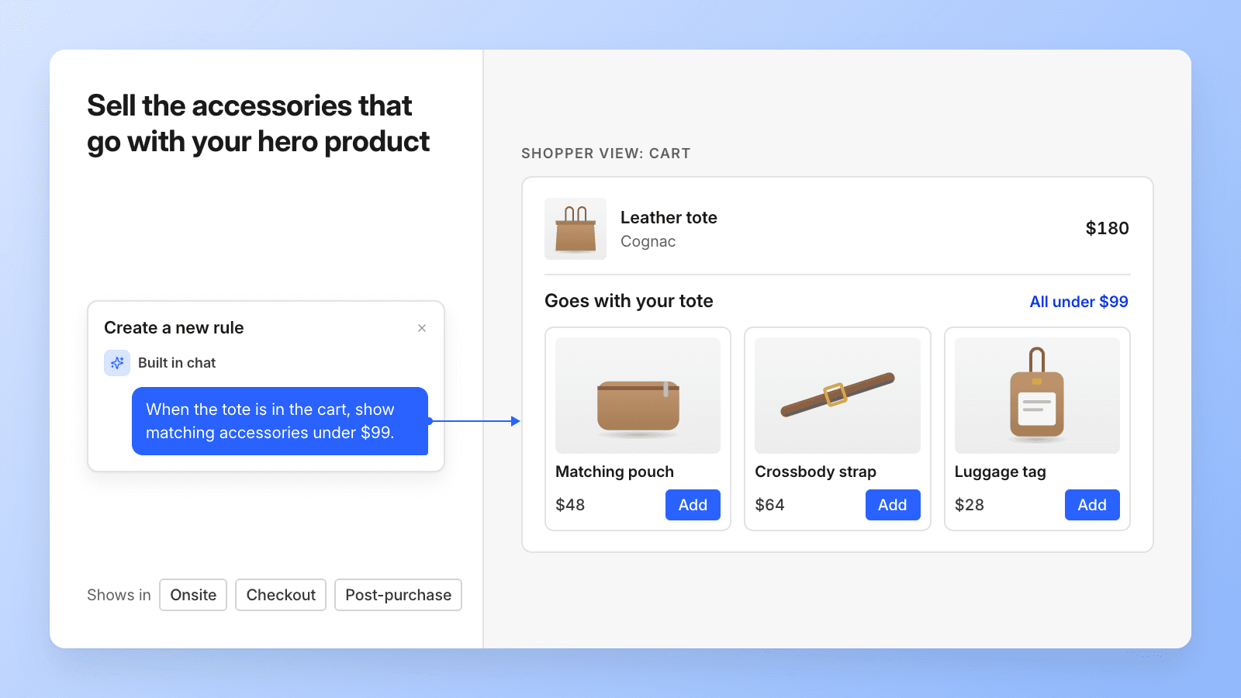Image resolution: width=1241 pixels, height=698 pixels.
Task: Click the Crossbody strap title
Action: pos(815,472)
